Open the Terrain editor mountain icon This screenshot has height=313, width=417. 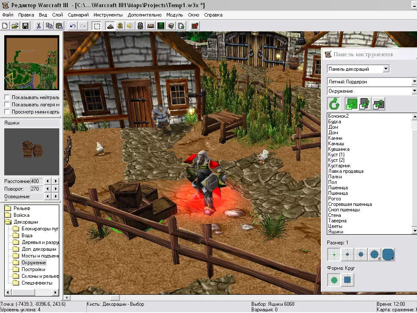click(110, 26)
